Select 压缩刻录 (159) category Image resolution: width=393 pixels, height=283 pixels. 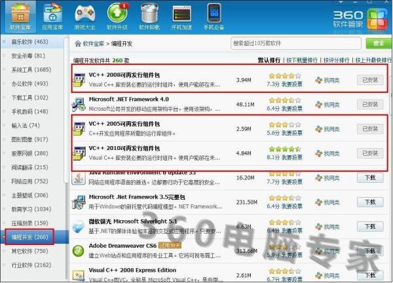coord(29,223)
